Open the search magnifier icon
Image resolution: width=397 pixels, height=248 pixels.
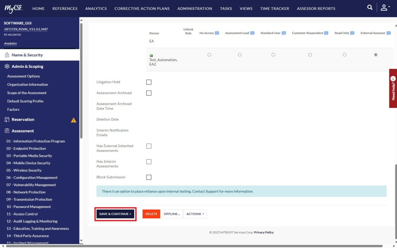pos(370,7)
